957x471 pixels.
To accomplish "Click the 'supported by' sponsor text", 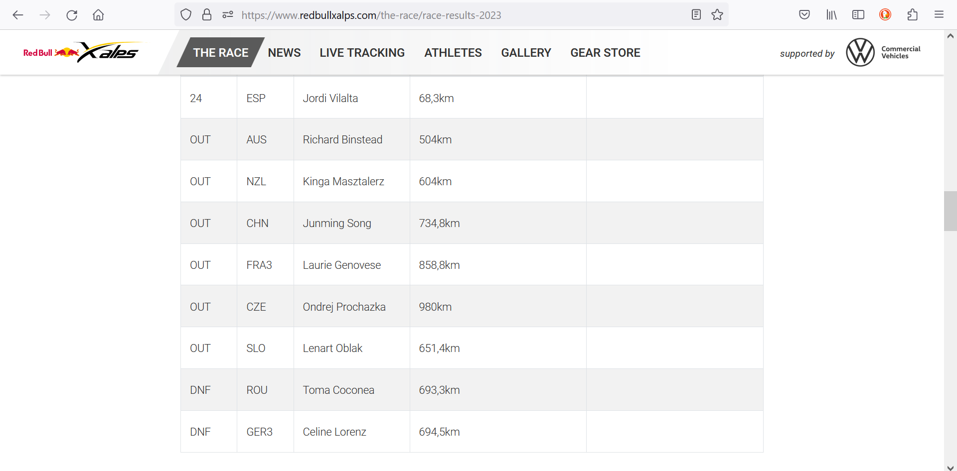I will click(807, 54).
